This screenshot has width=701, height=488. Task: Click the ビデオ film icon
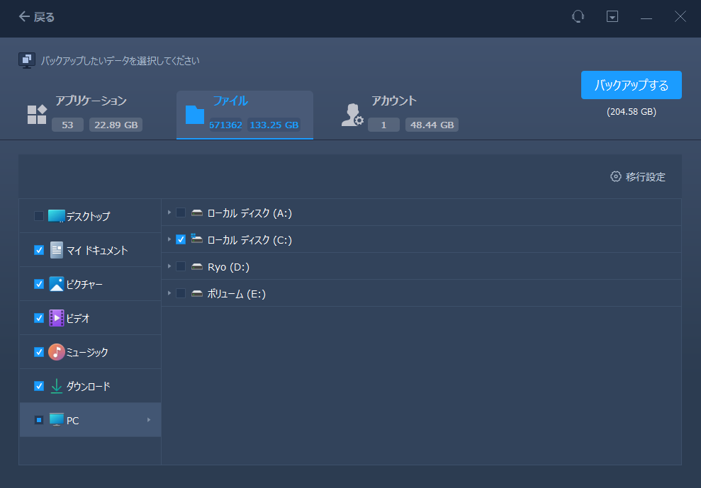click(57, 318)
